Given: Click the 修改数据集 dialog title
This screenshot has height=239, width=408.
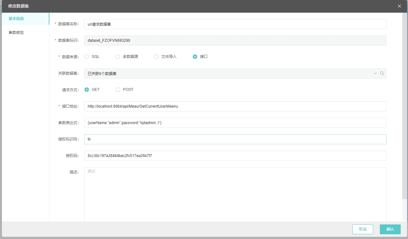Looking at the screenshot, I should point(19,6).
